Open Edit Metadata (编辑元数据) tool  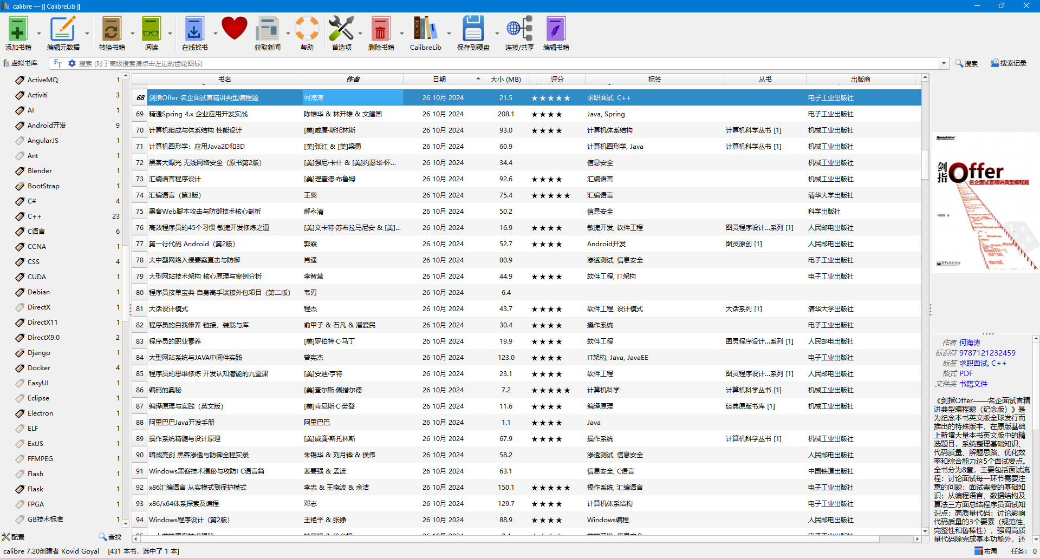click(63, 30)
